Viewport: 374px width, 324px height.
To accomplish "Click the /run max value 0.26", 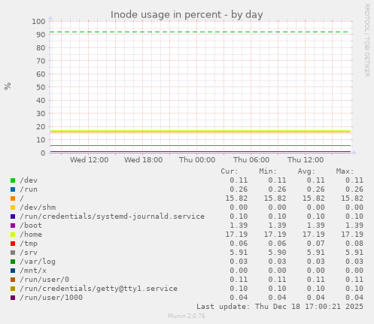I will [354, 189].
